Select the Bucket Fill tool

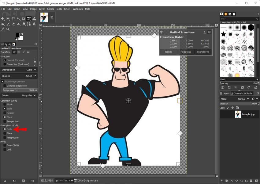(3, 24)
